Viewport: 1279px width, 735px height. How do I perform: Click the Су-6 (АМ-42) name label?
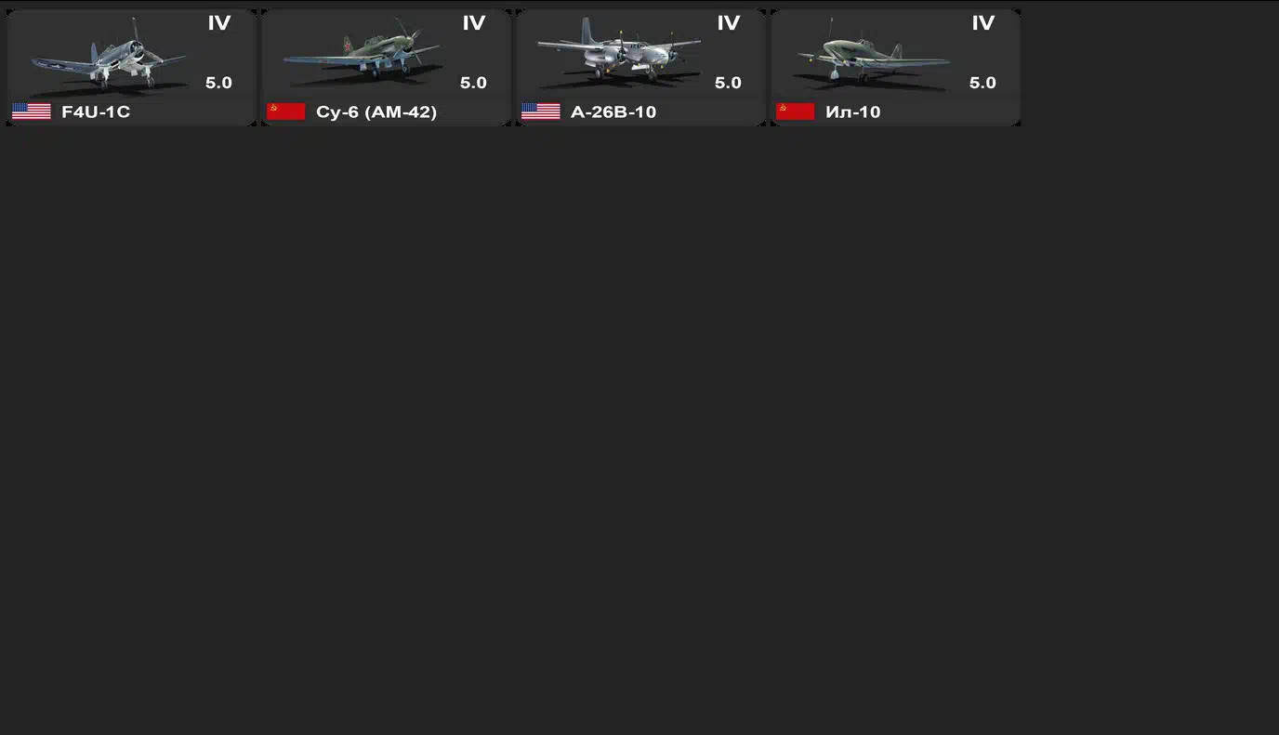point(376,112)
